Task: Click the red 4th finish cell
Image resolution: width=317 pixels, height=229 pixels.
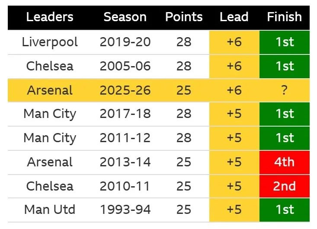Action: [285, 162]
